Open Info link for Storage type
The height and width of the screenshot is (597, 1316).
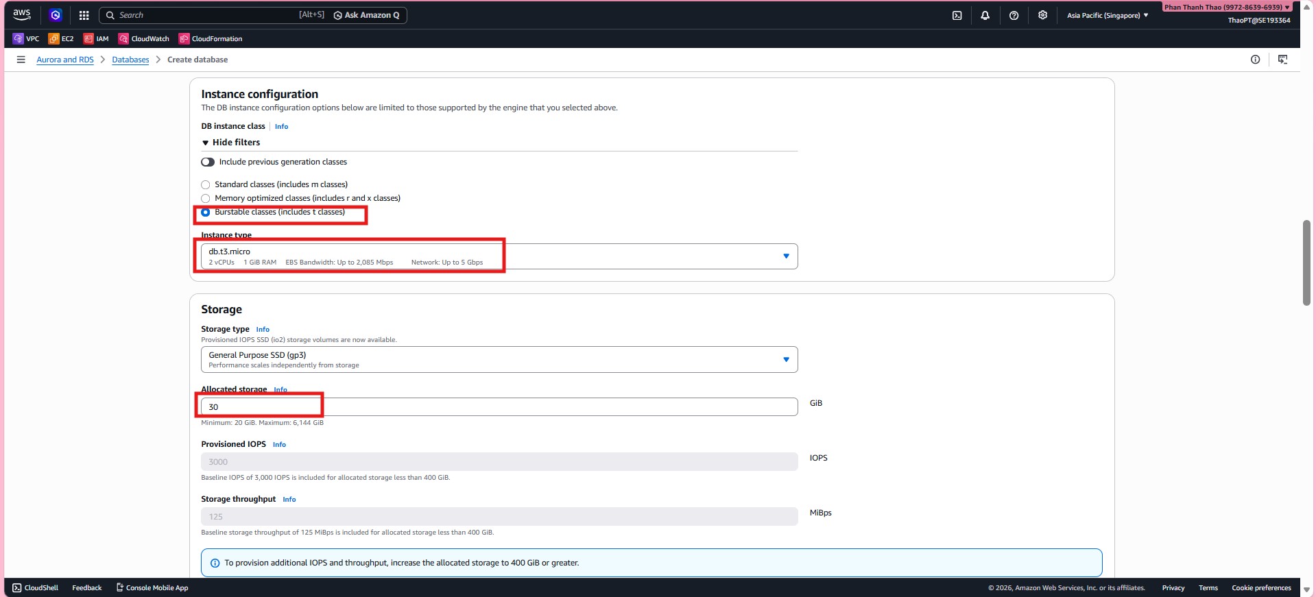pyautogui.click(x=263, y=330)
